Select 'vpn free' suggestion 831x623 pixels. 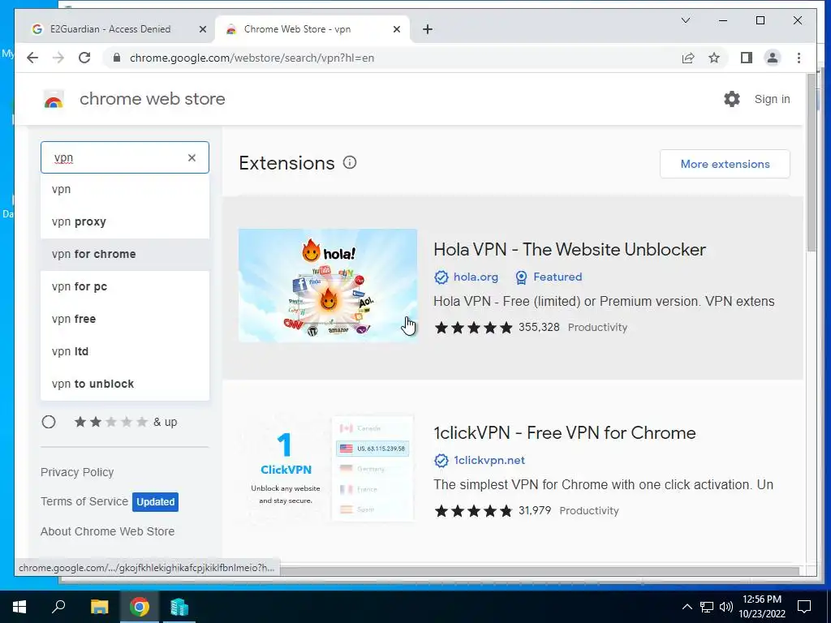pos(125,319)
